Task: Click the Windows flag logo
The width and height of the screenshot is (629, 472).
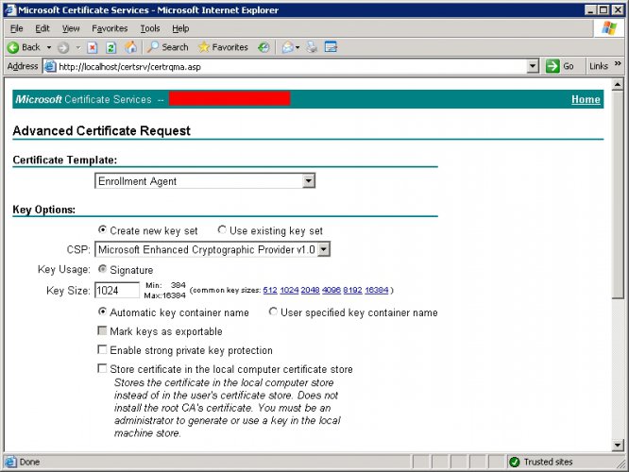Action: (x=609, y=28)
